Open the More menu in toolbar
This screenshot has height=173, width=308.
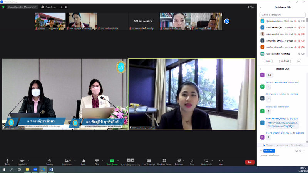(221, 161)
